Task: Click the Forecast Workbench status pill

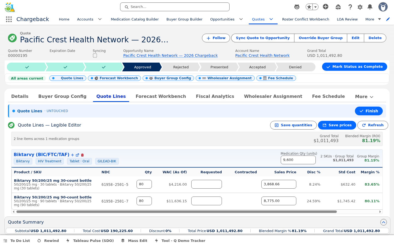Action: 114,78
